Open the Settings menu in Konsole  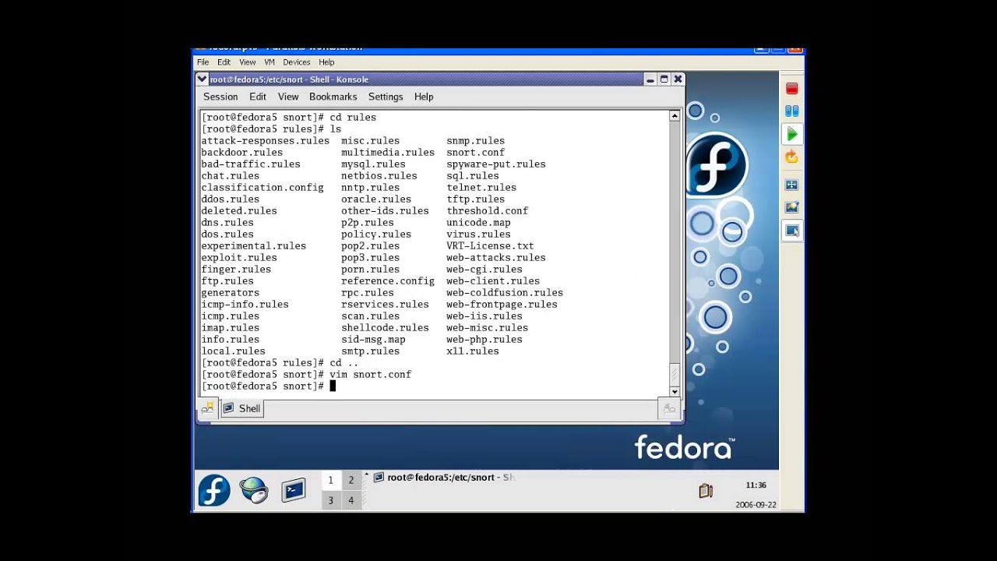(386, 97)
